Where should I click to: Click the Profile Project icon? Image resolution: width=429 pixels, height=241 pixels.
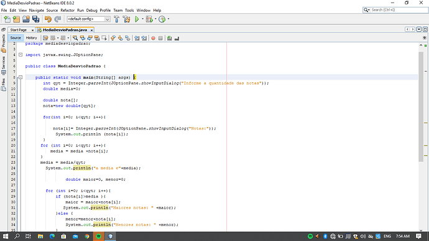tap(162, 19)
